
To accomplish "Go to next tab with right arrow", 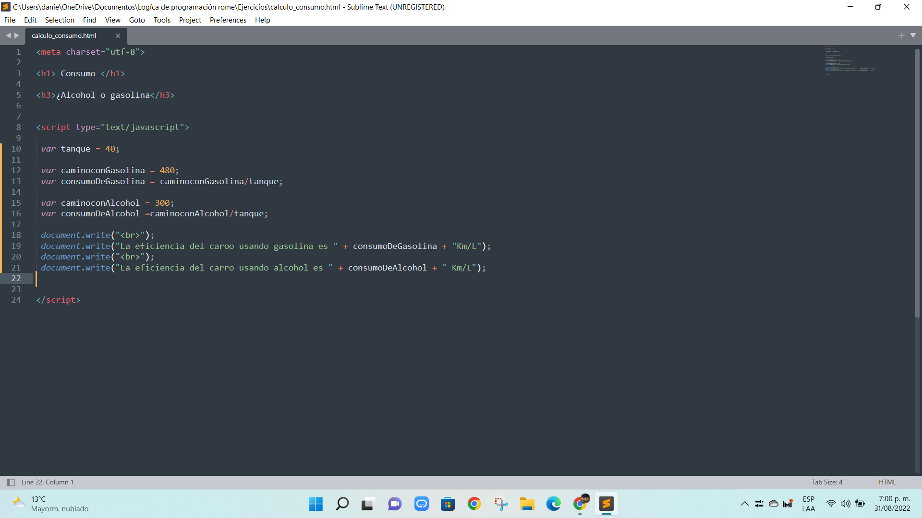I will click(17, 35).
